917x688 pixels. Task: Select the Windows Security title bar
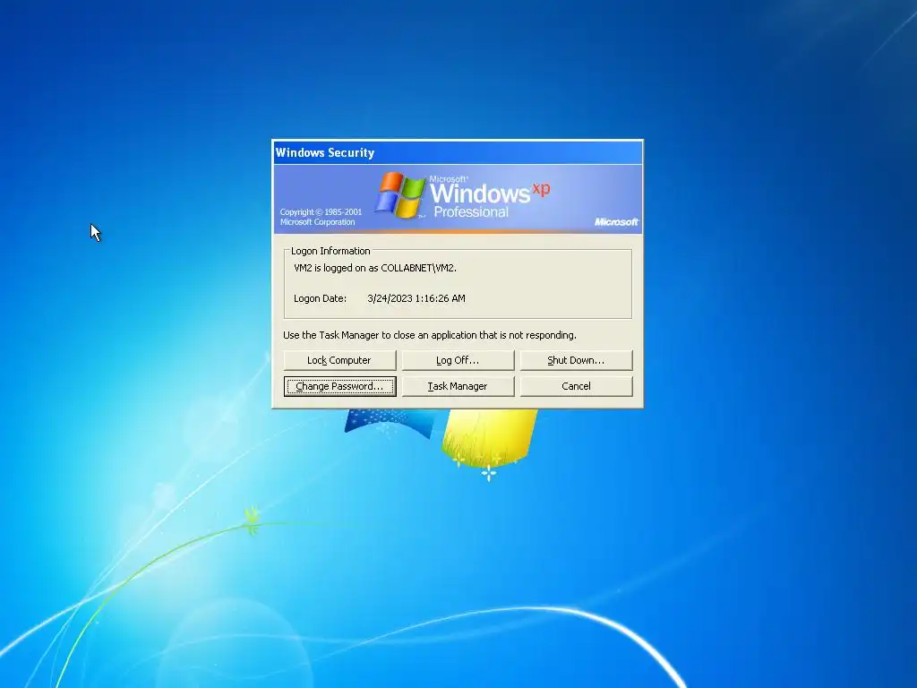click(x=458, y=152)
